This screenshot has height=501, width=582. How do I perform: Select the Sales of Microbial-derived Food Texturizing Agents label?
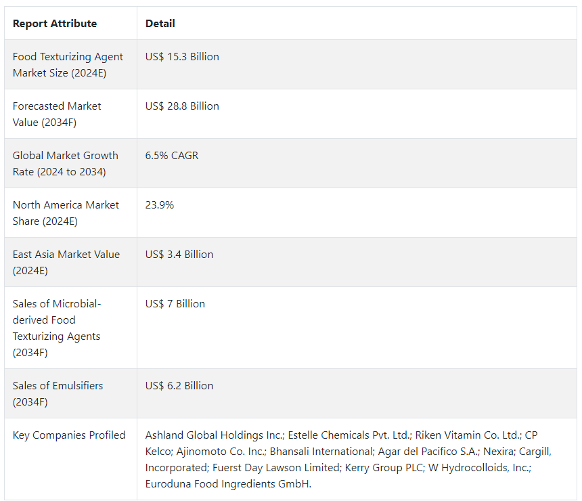(56, 328)
